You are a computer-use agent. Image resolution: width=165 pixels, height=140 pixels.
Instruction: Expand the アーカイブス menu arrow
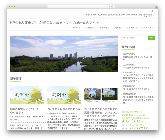point(154,28)
